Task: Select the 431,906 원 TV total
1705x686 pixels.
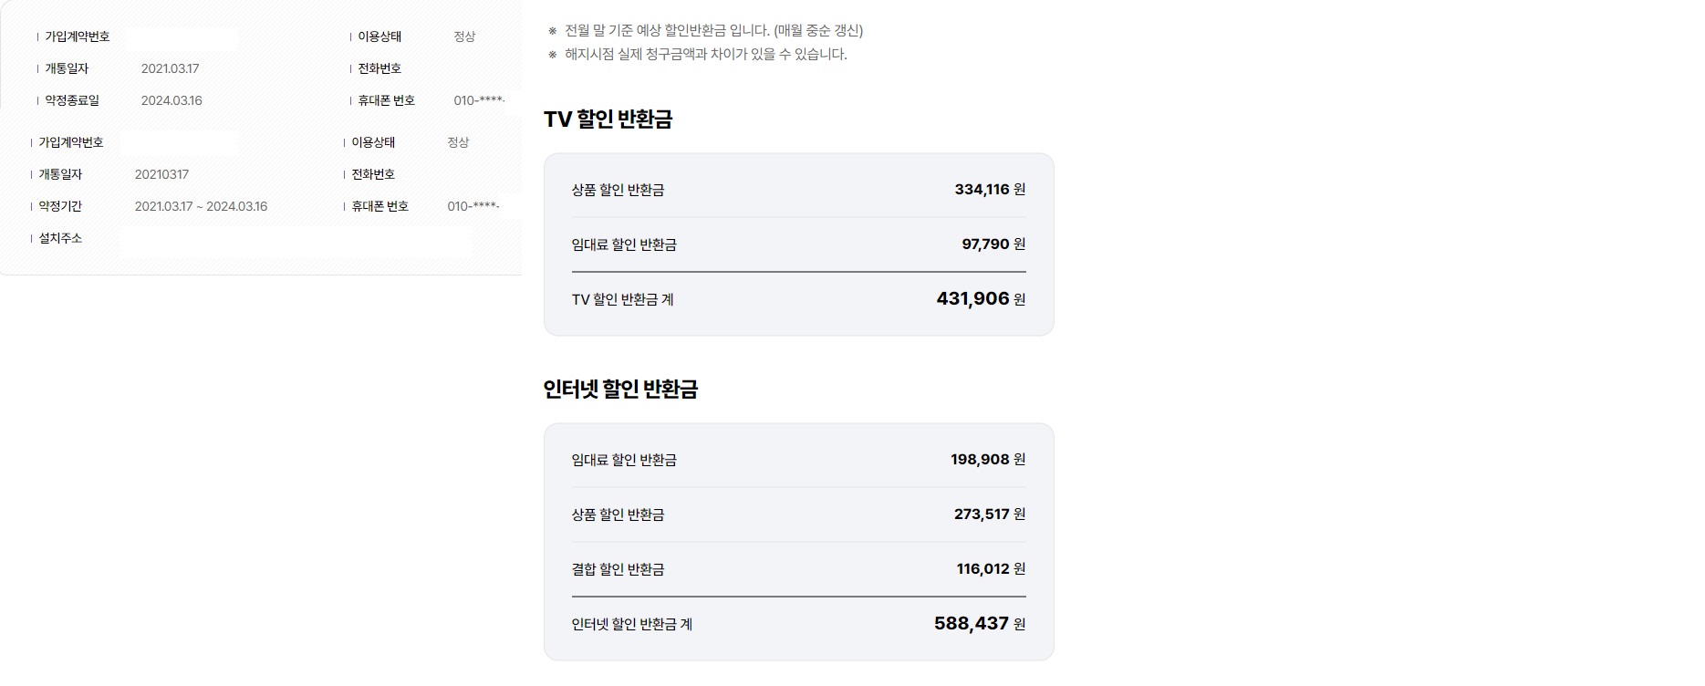Action: tap(980, 299)
